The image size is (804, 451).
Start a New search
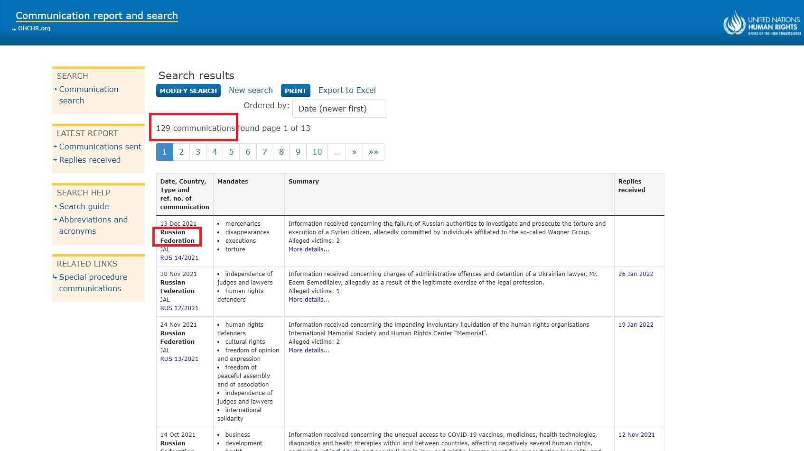(251, 90)
